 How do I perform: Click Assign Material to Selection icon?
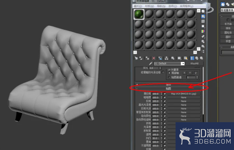point(147,58)
